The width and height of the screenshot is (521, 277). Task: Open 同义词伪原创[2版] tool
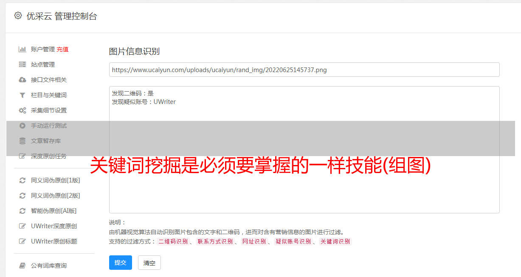(56, 196)
